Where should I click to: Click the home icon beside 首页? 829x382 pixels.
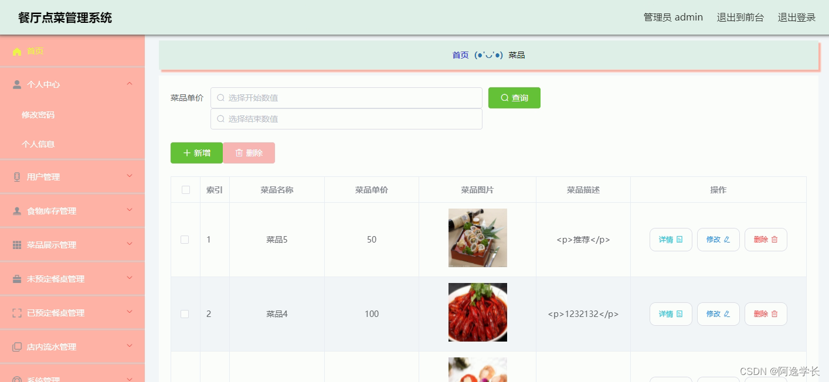pyautogui.click(x=17, y=52)
